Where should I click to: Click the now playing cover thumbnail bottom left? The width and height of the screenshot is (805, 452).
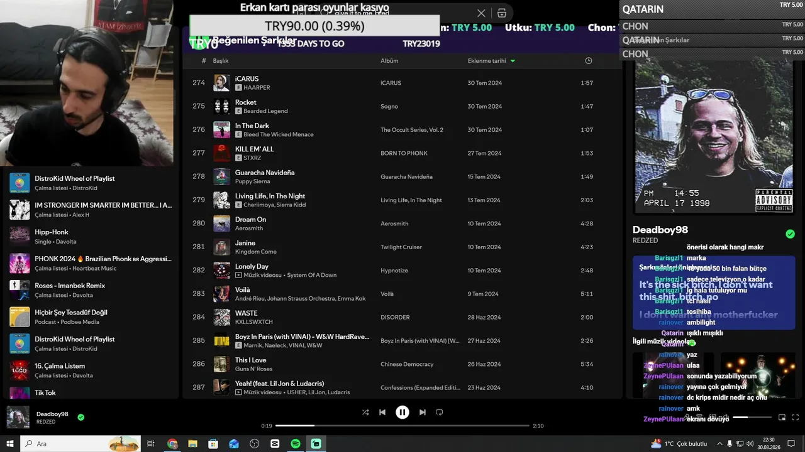[18, 417]
